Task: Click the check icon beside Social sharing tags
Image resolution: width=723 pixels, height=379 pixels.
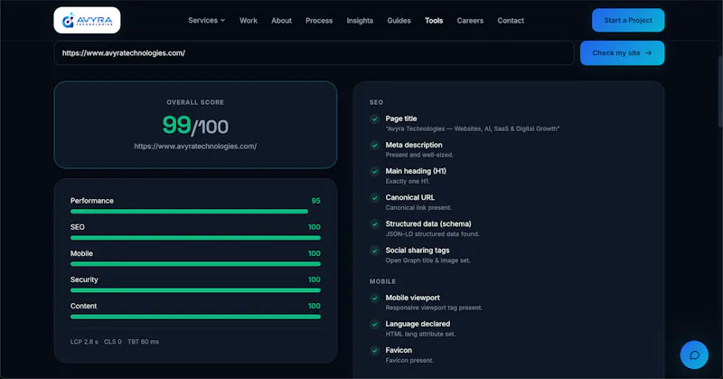Action: click(375, 251)
